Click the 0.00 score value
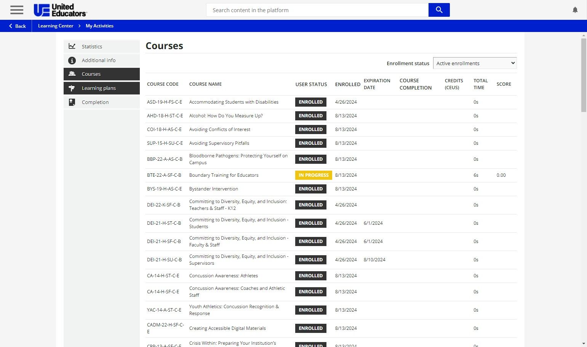This screenshot has height=347, width=587. (501, 175)
